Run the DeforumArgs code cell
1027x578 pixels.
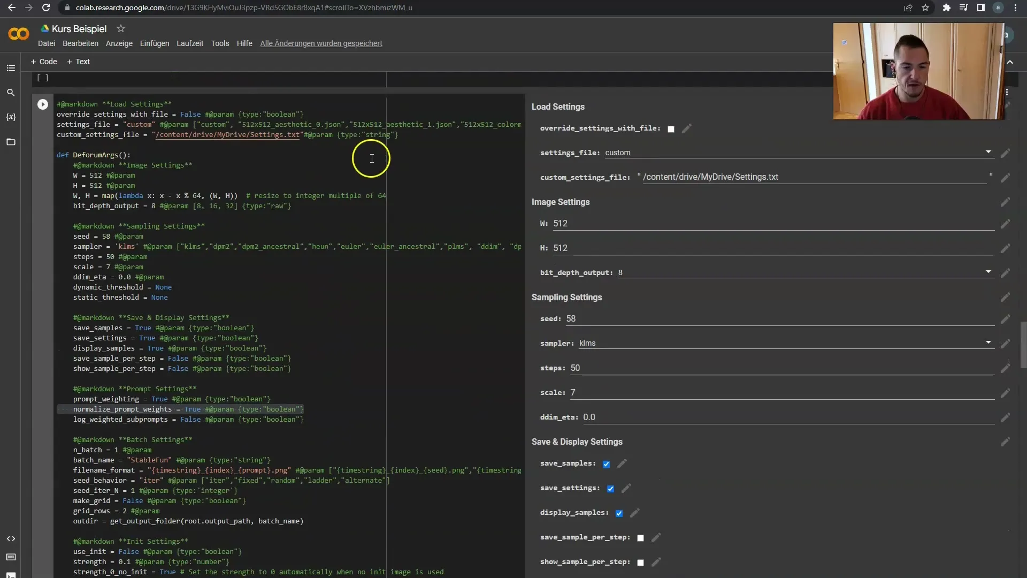[43, 104]
